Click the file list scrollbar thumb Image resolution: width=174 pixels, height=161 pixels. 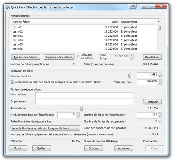[159, 28]
